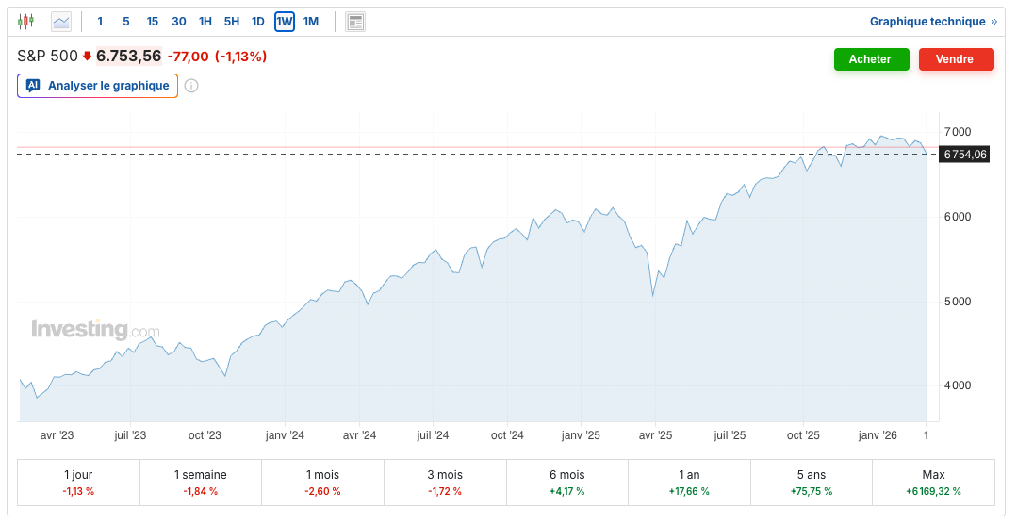This screenshot has width=1017, height=524.
Task: Click the oct '24 x-axis label
Action: [x=507, y=435]
